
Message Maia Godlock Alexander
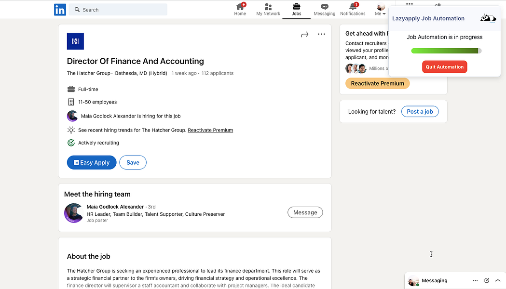pyautogui.click(x=305, y=212)
